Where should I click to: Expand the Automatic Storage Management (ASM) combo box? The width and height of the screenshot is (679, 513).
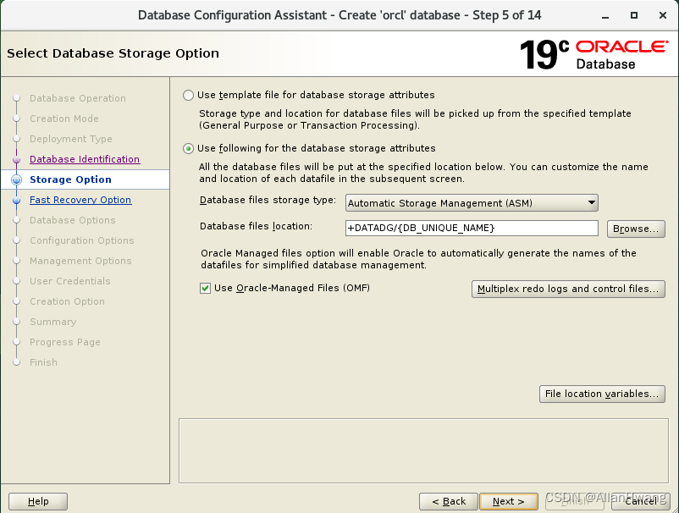pos(591,203)
